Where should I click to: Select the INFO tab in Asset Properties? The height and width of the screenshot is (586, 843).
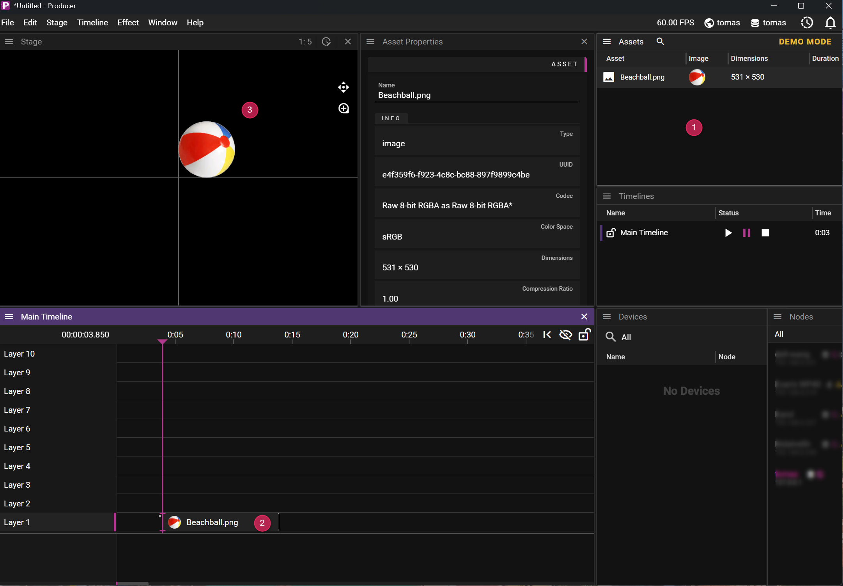391,118
